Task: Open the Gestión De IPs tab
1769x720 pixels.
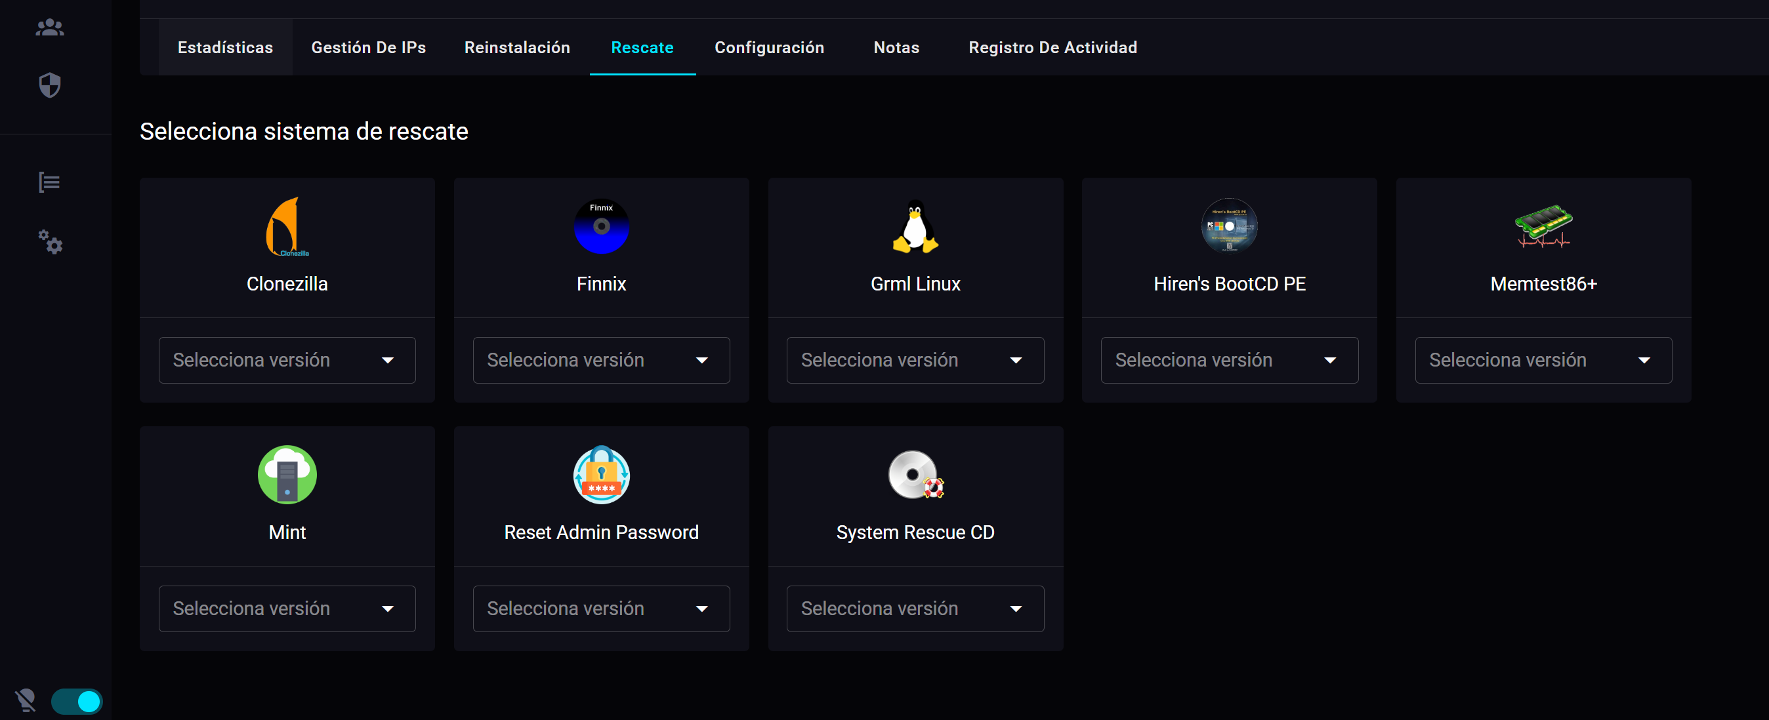Action: (x=368, y=47)
